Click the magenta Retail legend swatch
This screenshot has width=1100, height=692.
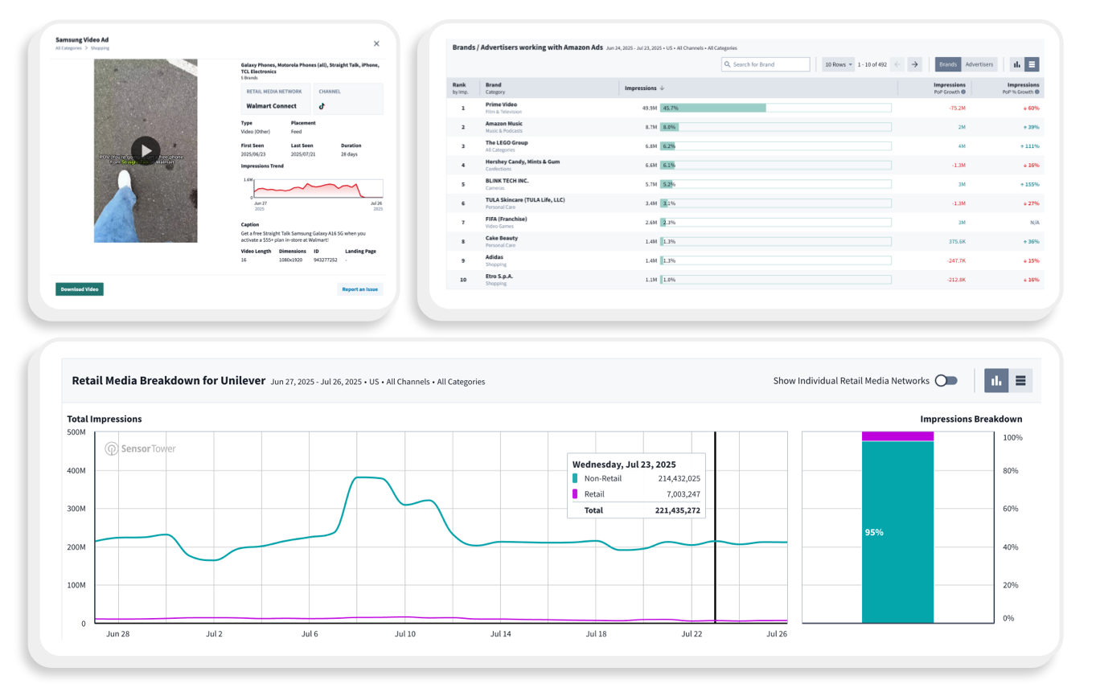tap(577, 494)
